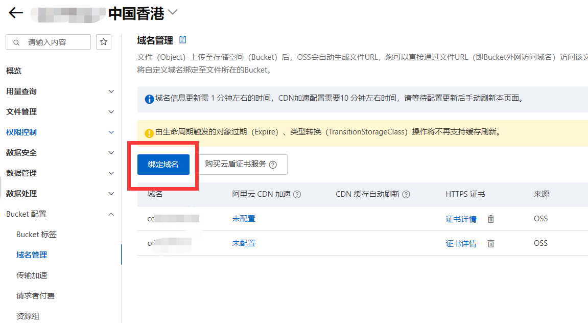This screenshot has height=323, width=588.
Task: Click the star icon to favorite
Action: (x=104, y=41)
